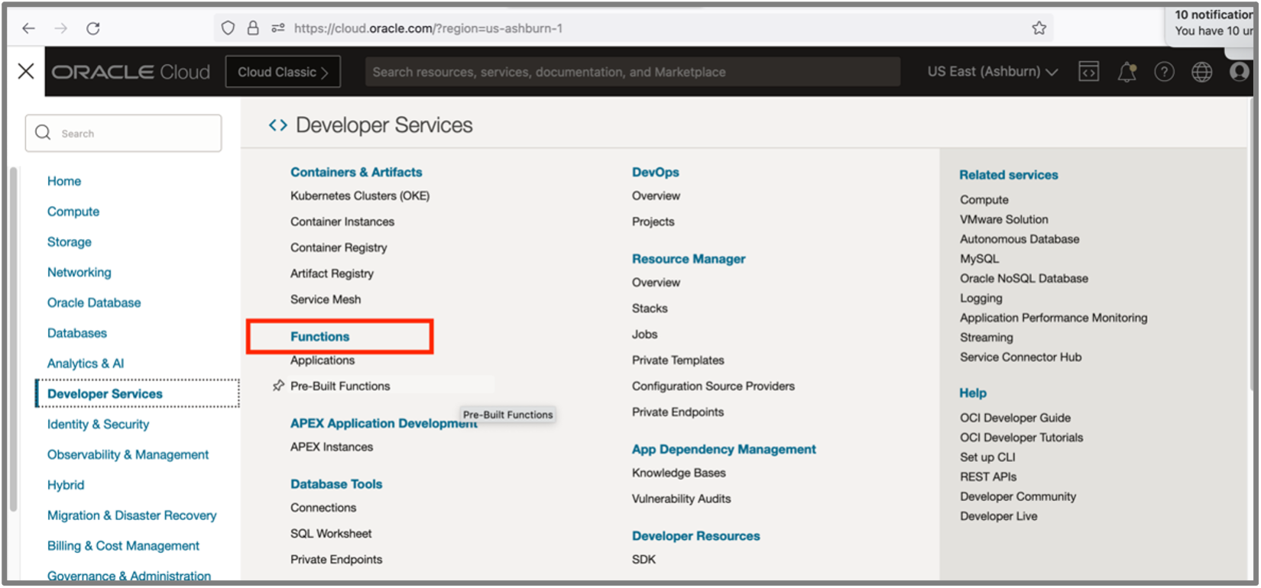Open the help question mark icon
Image resolution: width=1261 pixels, height=588 pixels.
(1164, 72)
